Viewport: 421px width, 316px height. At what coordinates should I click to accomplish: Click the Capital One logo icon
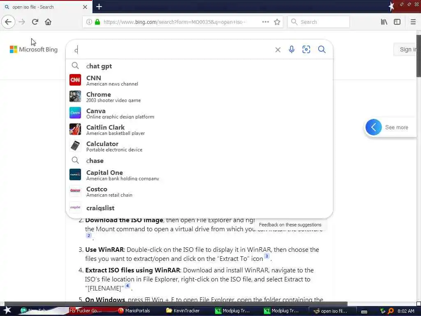coord(75,174)
